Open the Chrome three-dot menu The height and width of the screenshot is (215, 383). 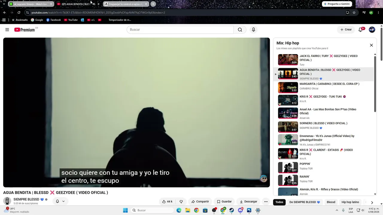click(x=379, y=13)
